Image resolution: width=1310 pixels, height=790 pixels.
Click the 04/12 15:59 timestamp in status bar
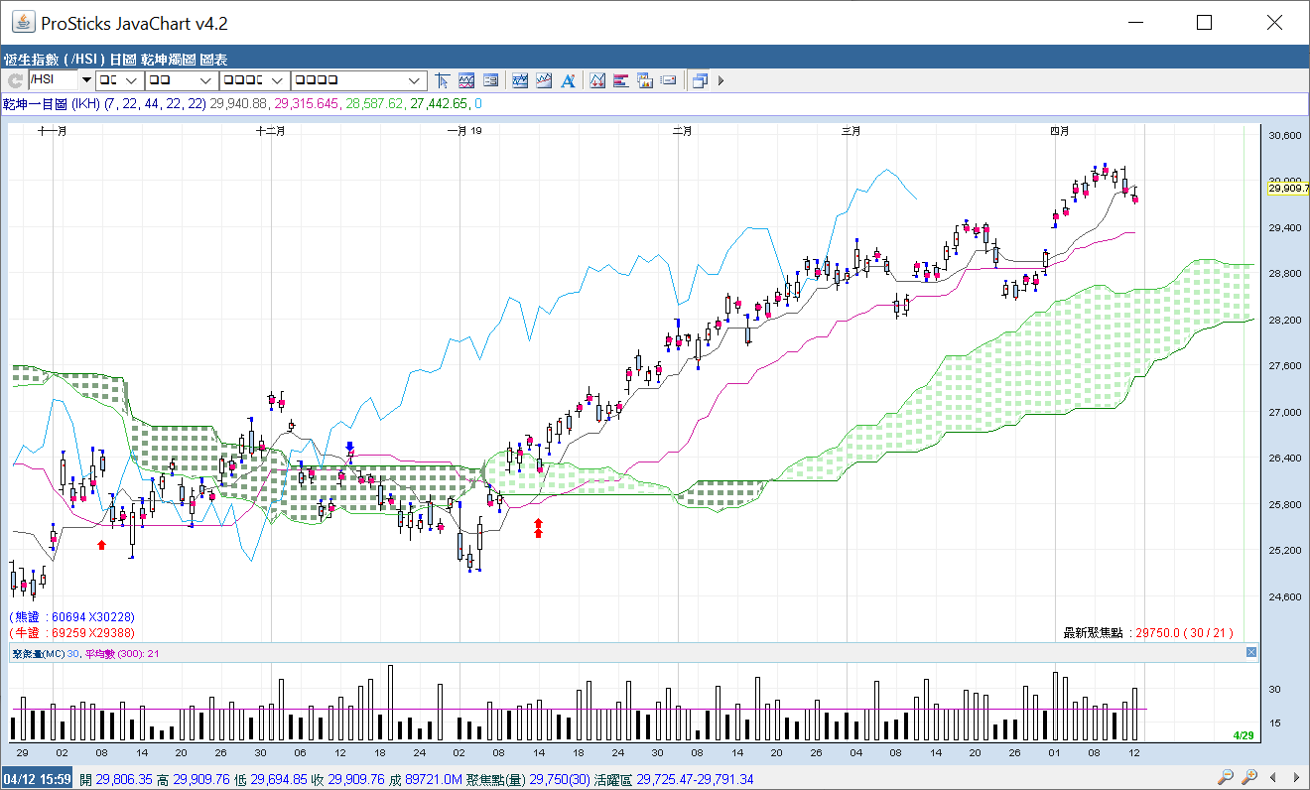(x=38, y=779)
